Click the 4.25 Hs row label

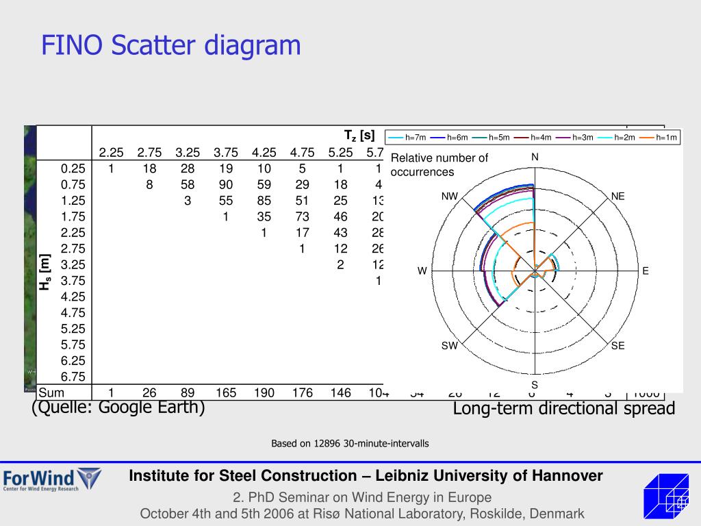(73, 297)
